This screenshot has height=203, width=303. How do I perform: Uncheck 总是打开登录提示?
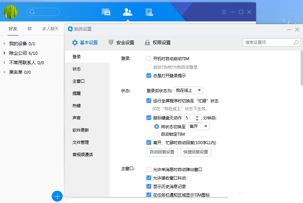coord(148,75)
